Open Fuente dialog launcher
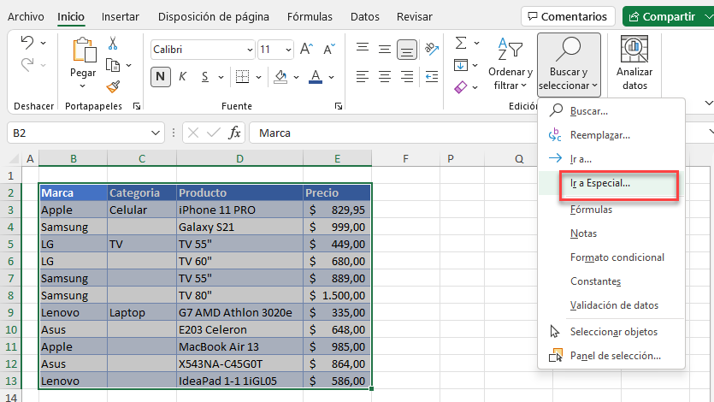 pyautogui.click(x=339, y=106)
